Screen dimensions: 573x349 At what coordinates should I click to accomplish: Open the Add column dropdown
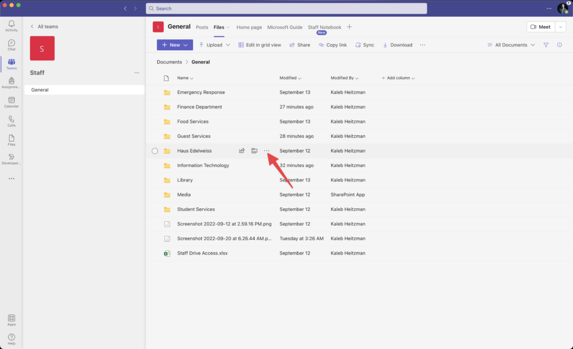398,78
